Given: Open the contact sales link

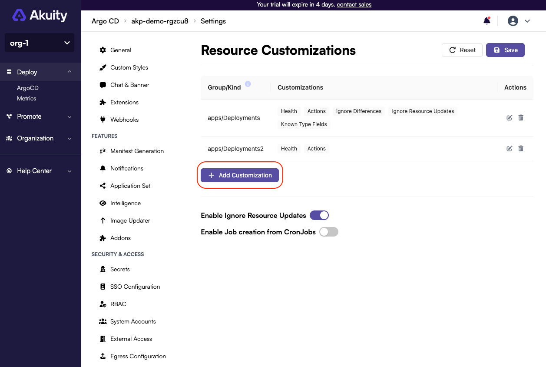Looking at the screenshot, I should pos(354,5).
